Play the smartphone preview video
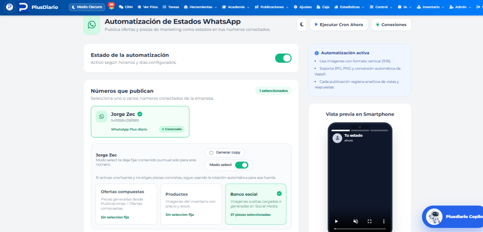The height and width of the screenshot is (232, 483). (x=336, y=221)
